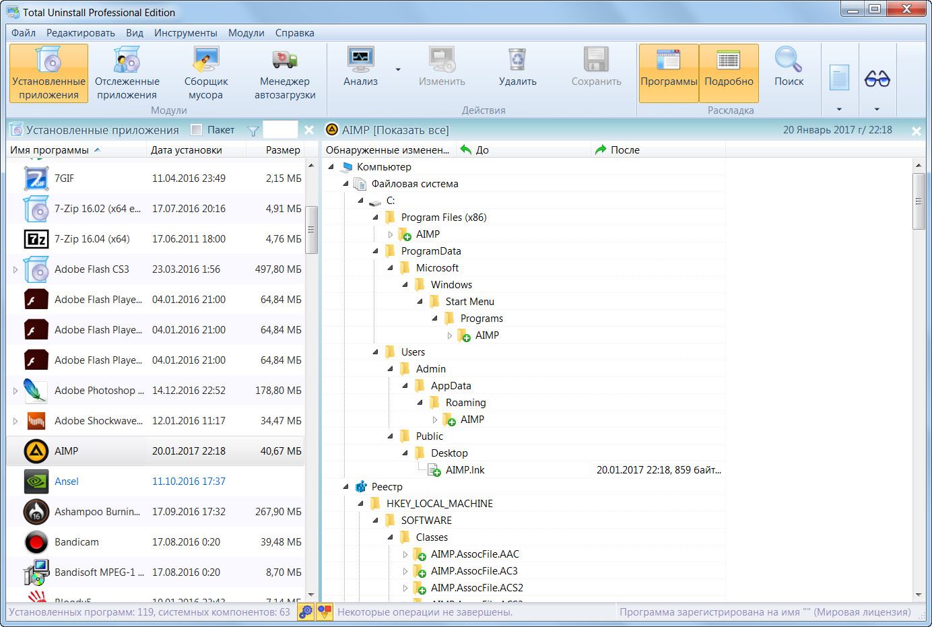Expand the AIMP.AssocFile.AAC key
The height and width of the screenshot is (627, 932).
pyautogui.click(x=405, y=554)
